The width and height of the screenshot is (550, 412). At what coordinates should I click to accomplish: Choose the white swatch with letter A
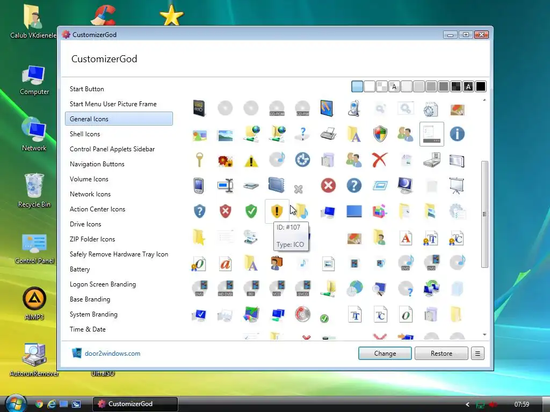(394, 86)
